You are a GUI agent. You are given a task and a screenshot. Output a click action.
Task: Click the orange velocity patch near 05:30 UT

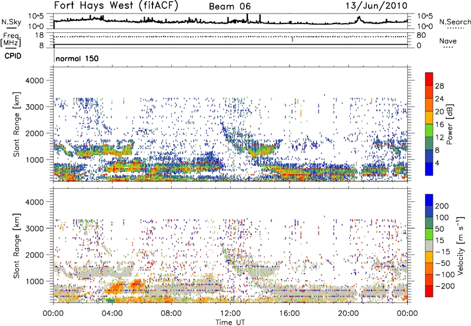click(x=137, y=284)
